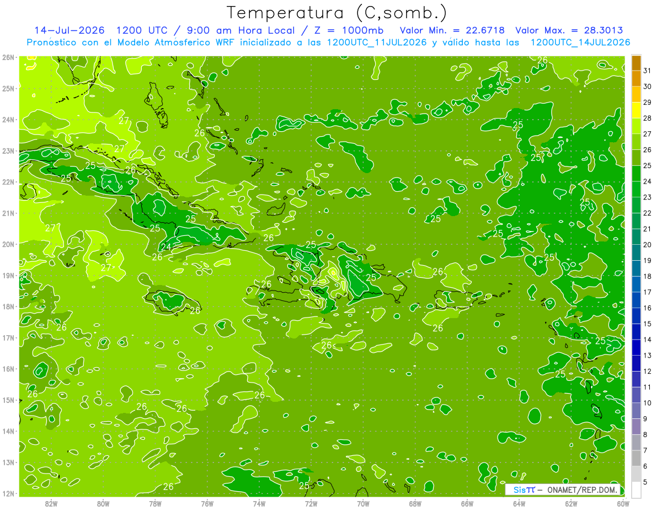Click the "60W" longitude axis label

623,503
